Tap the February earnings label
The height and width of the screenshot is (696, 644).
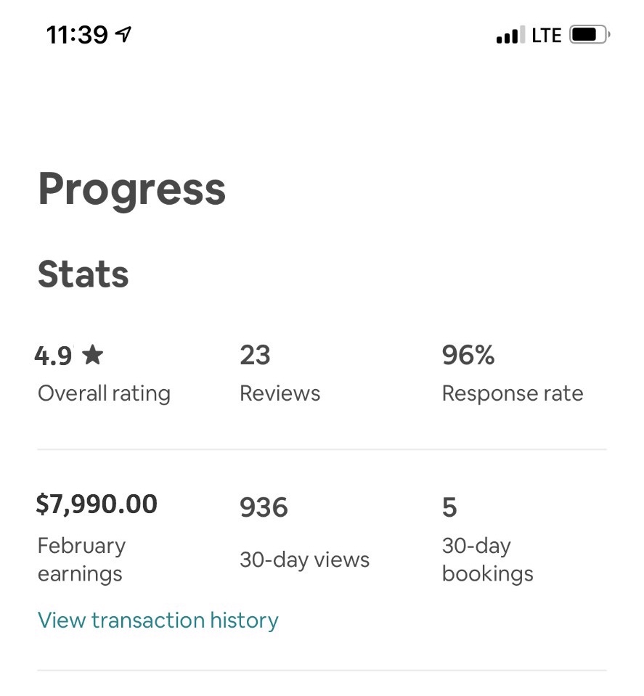(82, 560)
